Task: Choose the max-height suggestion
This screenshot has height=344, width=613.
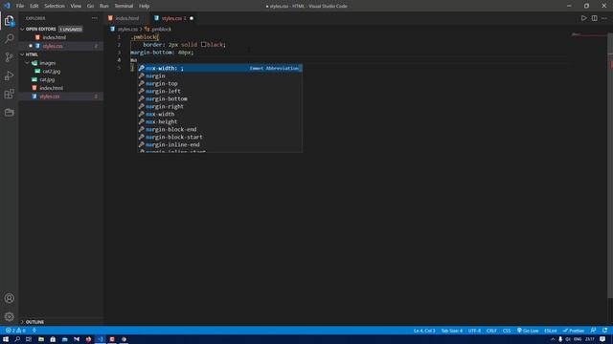Action: coord(219,121)
